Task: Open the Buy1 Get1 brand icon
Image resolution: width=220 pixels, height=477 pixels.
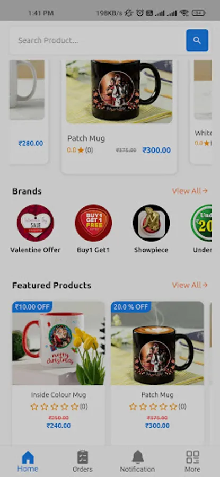Action: [x=93, y=223]
